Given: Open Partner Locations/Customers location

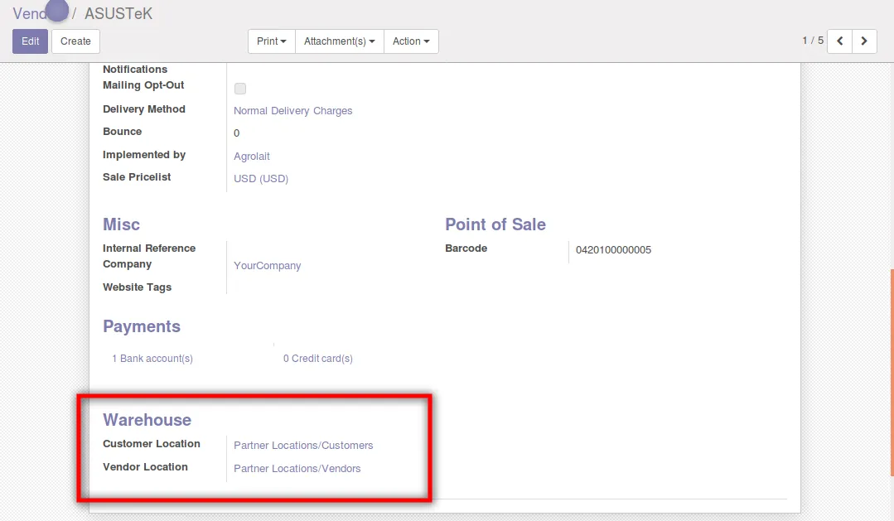Looking at the screenshot, I should (303, 445).
